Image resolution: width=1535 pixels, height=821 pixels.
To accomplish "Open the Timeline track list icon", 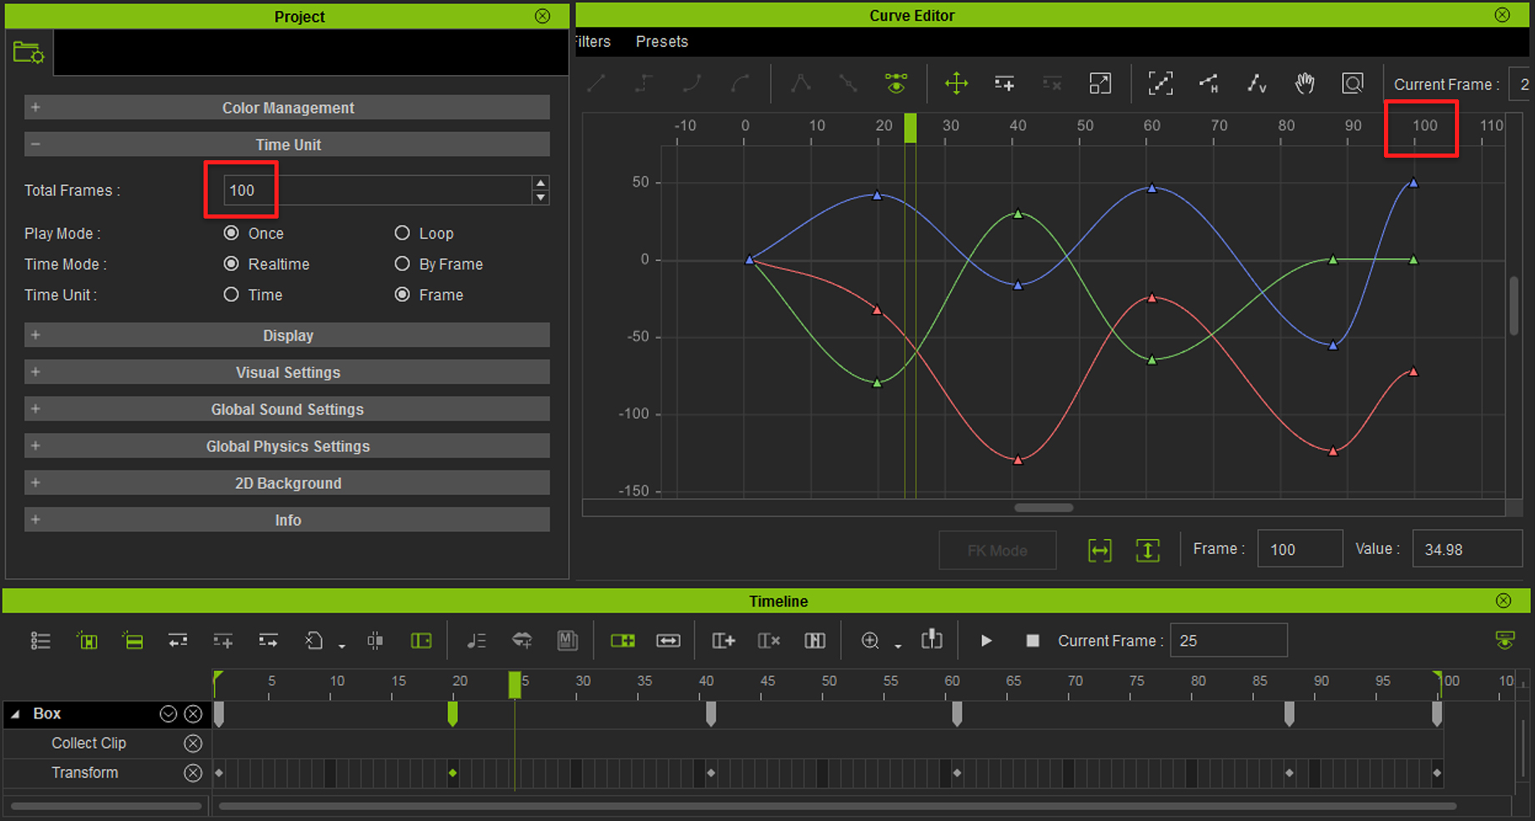I will pyautogui.click(x=41, y=640).
